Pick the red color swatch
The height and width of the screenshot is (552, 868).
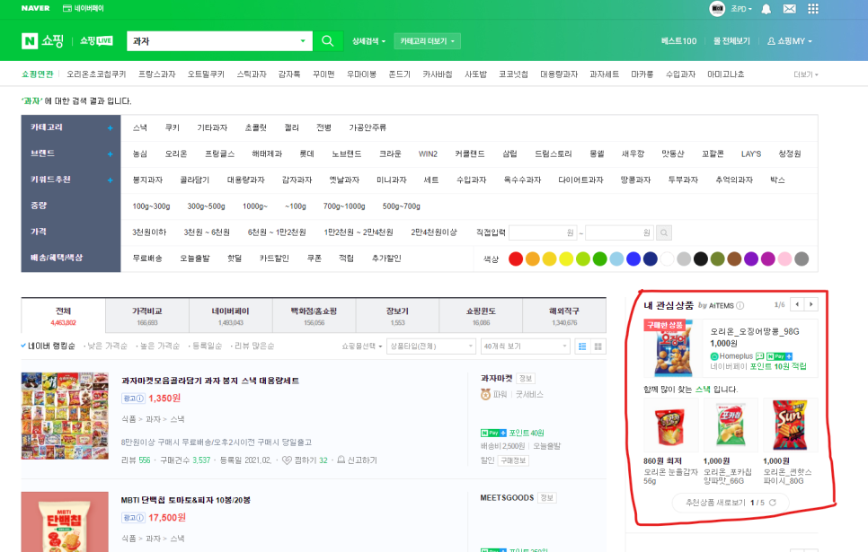(516, 258)
